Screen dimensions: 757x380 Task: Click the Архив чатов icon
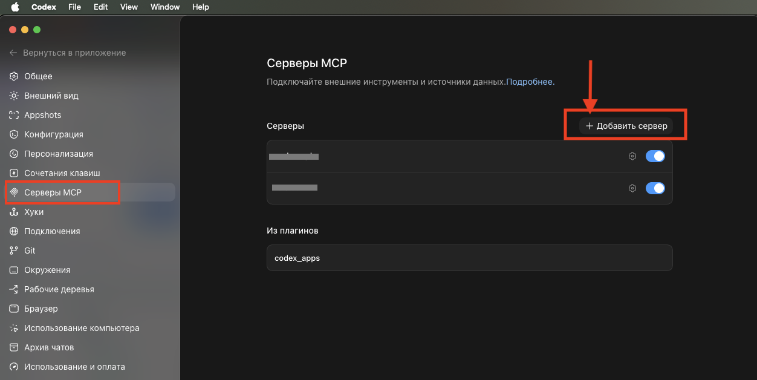pos(14,347)
